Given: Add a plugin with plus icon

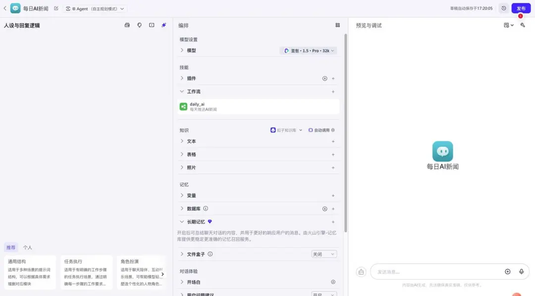Looking at the screenshot, I should tap(333, 78).
